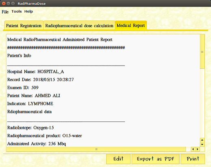The image size is (211, 167).
Task: Maximize the RadPharmaDose window
Action: [x=13, y=3]
